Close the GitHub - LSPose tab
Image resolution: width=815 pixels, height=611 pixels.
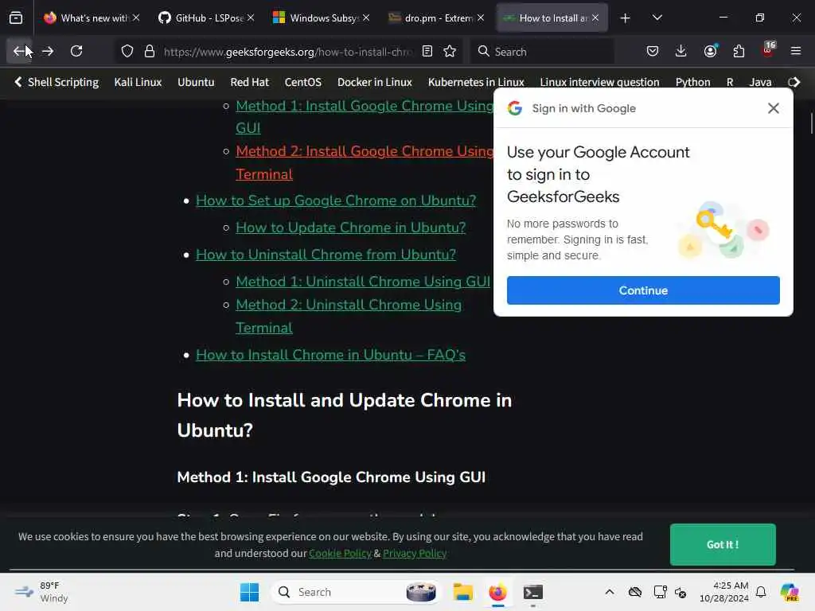[251, 18]
